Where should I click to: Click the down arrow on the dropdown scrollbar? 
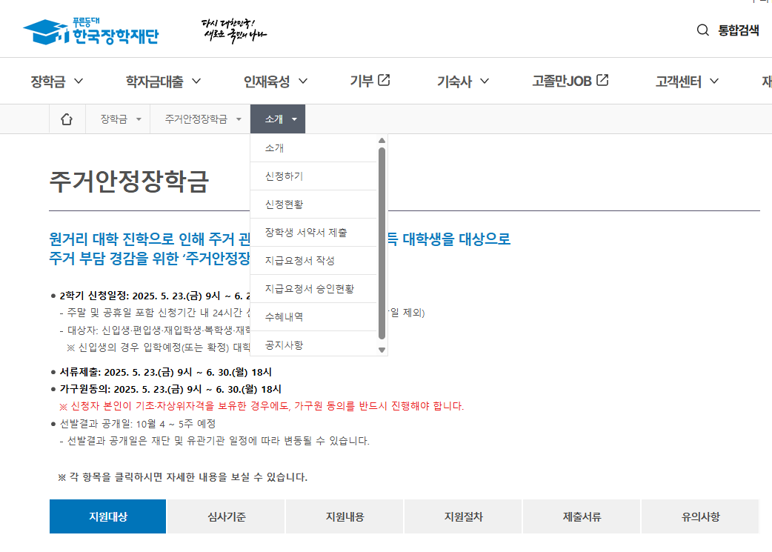click(x=382, y=350)
